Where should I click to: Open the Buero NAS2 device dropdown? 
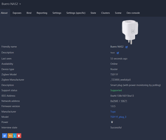pos(11,4)
